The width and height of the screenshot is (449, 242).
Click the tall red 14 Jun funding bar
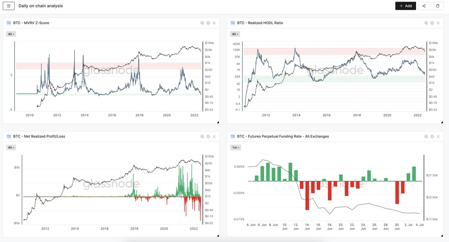[x=307, y=196]
